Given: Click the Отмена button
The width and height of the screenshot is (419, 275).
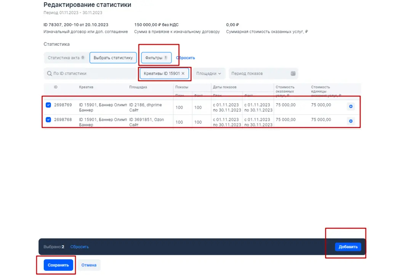Looking at the screenshot, I should coord(89,265).
